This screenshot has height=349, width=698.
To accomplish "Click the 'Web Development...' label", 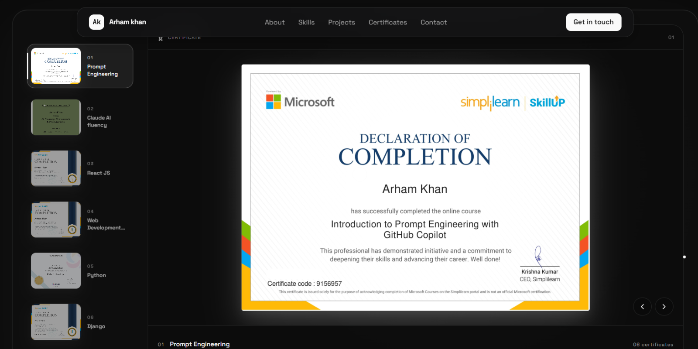I will 106,224.
